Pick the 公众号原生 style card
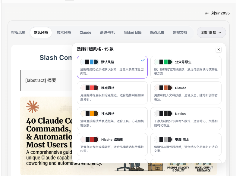This screenshot has height=176, width=236. click(186, 67)
